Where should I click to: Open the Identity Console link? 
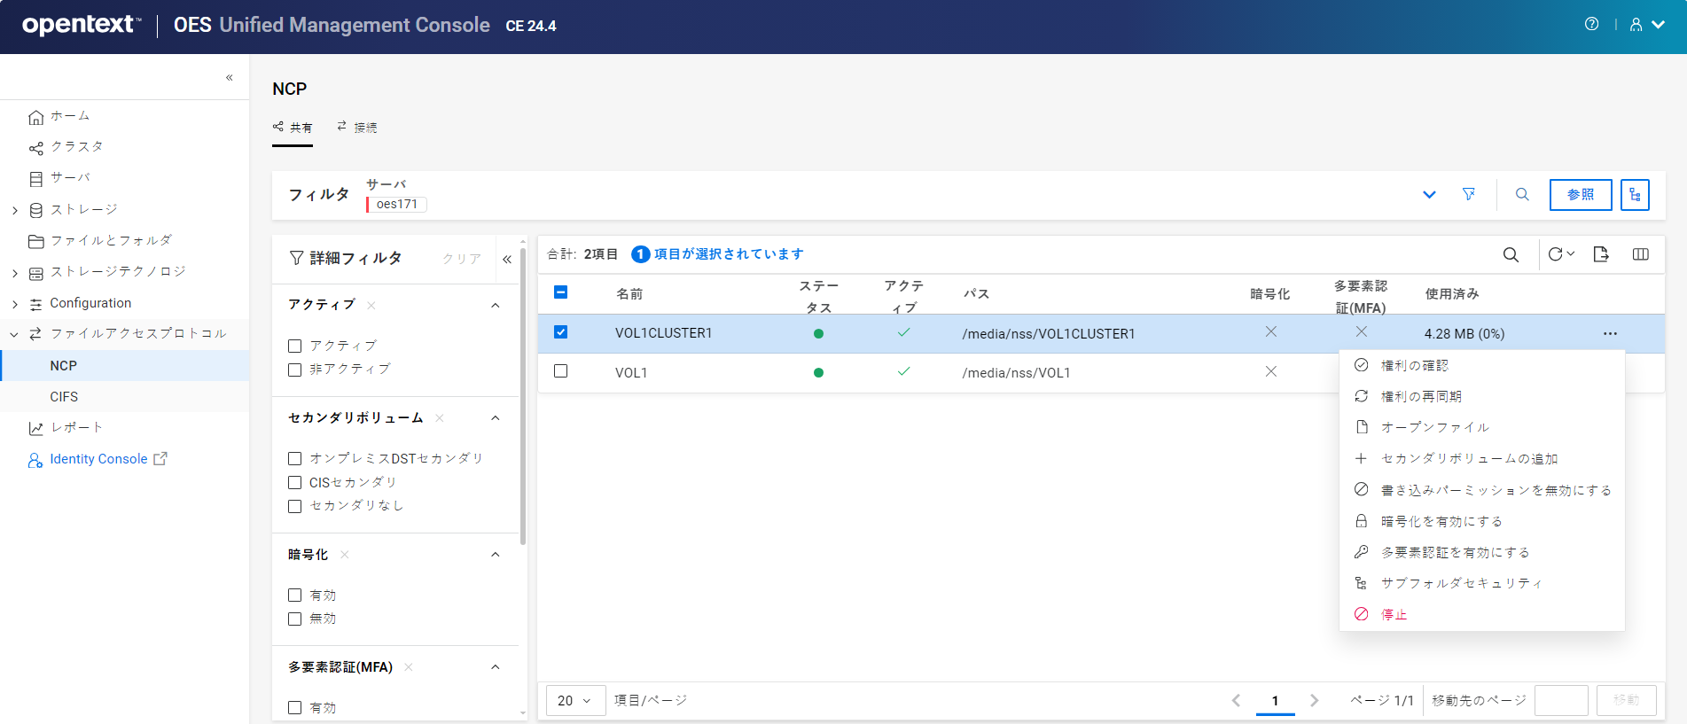tap(98, 459)
